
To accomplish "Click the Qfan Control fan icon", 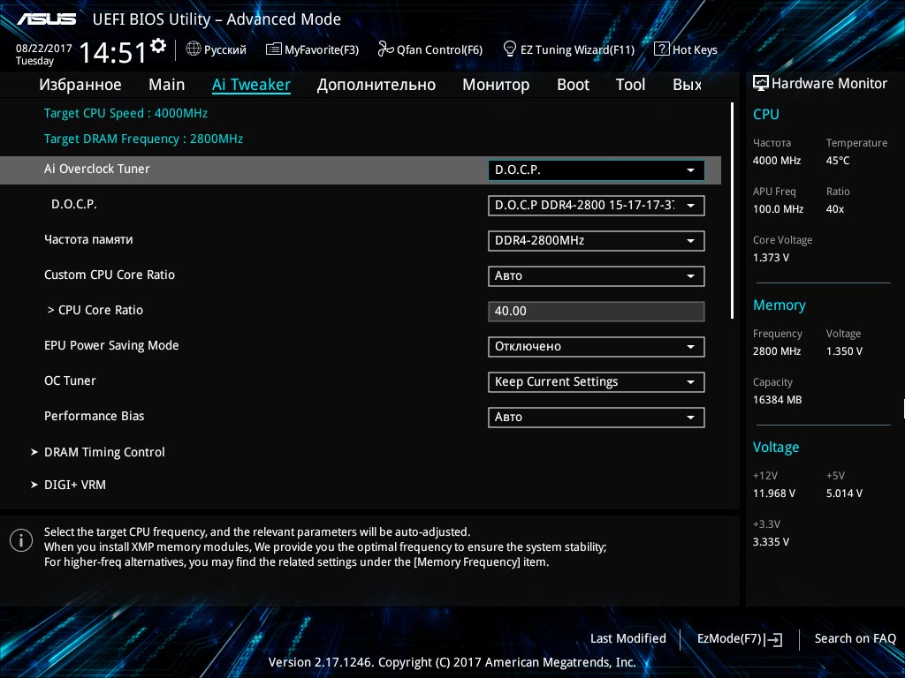I will coord(385,49).
